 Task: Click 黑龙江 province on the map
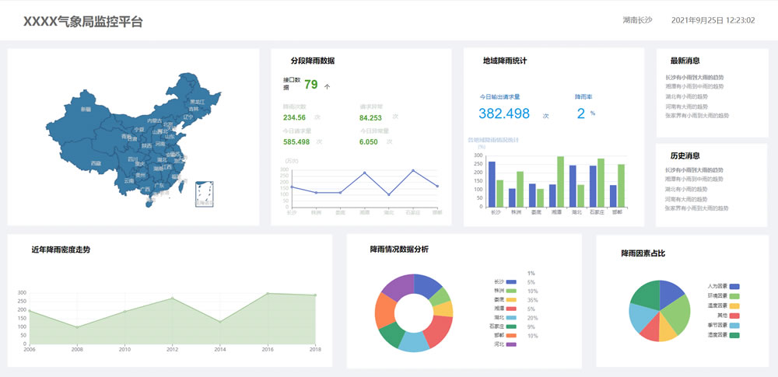196,101
